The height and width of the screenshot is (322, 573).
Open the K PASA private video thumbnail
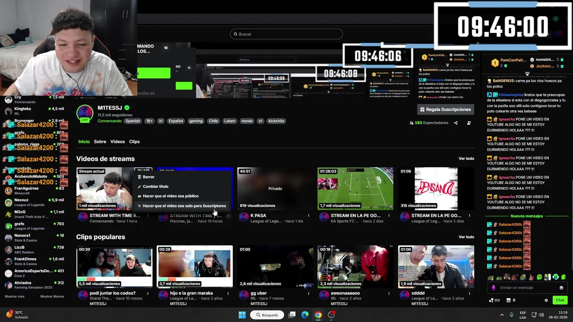[275, 189]
